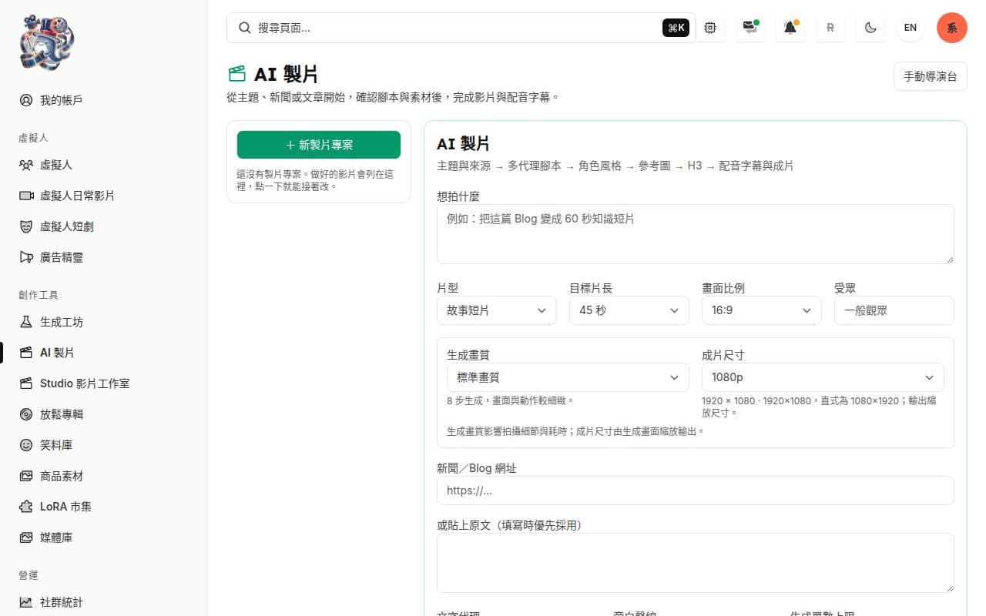
Task: Open the 目標片長 dropdown showing 45 秒
Action: click(629, 310)
